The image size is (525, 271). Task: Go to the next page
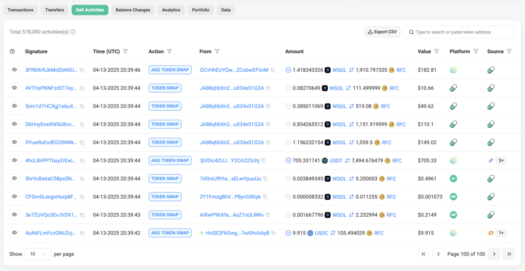494,254
